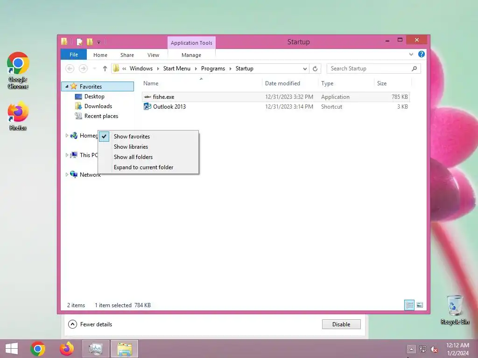
Task: Click Disable button in Task Manager
Action: point(341,324)
